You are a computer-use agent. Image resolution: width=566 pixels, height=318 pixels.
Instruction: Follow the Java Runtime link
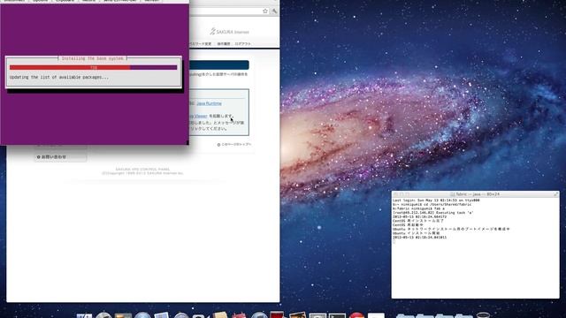pos(209,103)
